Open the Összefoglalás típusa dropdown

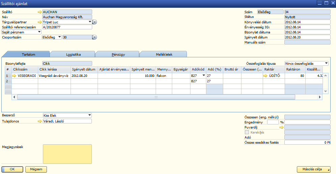(326, 63)
